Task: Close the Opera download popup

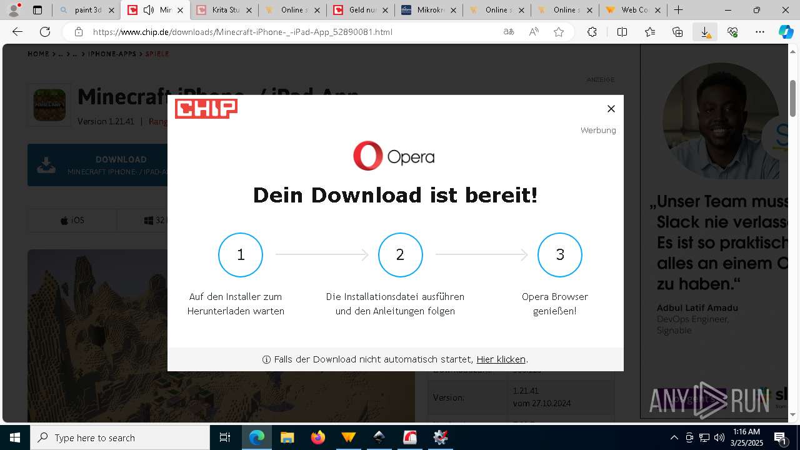Action: [611, 109]
